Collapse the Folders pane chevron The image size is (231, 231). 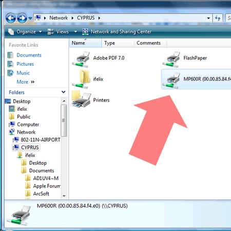pos(64,92)
